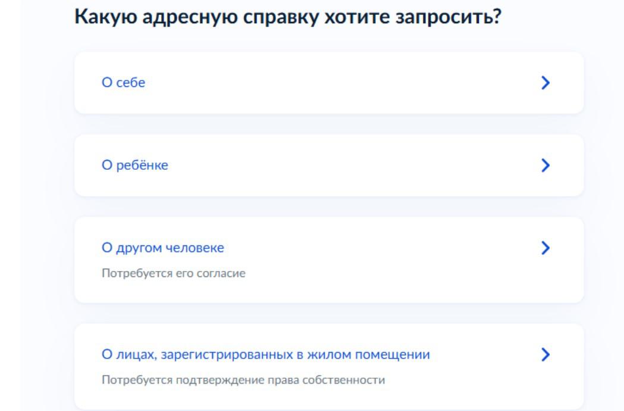The image size is (624, 411).
Task: Click the chevron arrow in 'О себе' card
Action: pyautogui.click(x=545, y=83)
